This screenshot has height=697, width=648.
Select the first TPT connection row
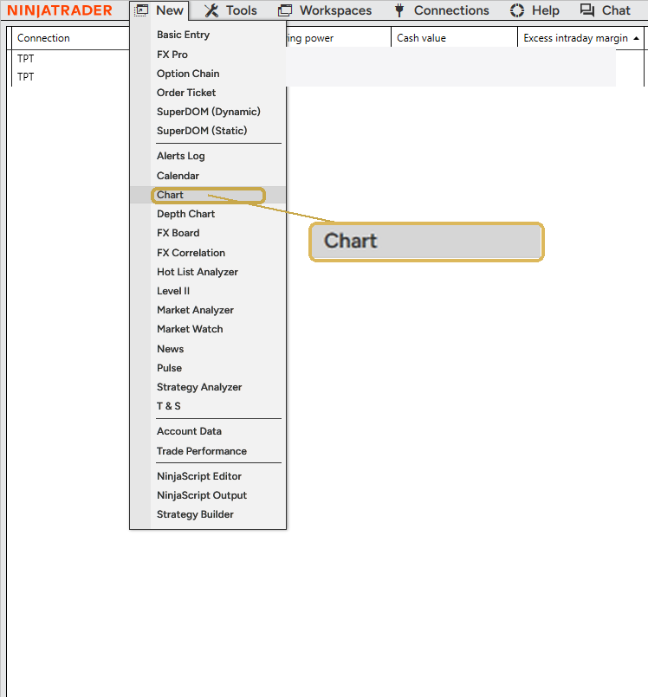pyautogui.click(x=70, y=58)
